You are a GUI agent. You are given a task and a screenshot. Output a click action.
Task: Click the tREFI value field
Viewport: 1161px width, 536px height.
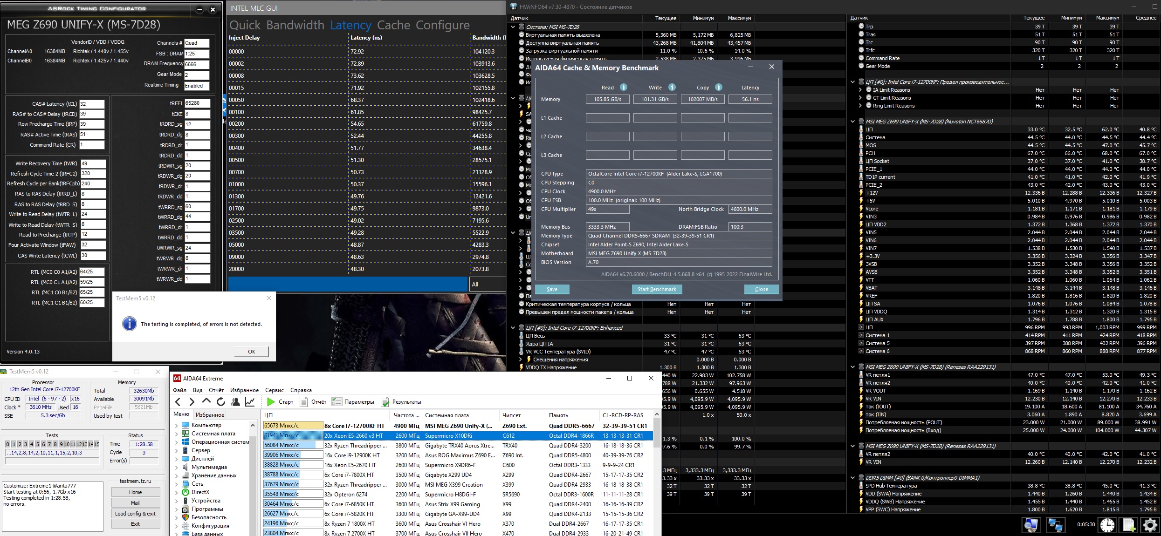coord(197,103)
